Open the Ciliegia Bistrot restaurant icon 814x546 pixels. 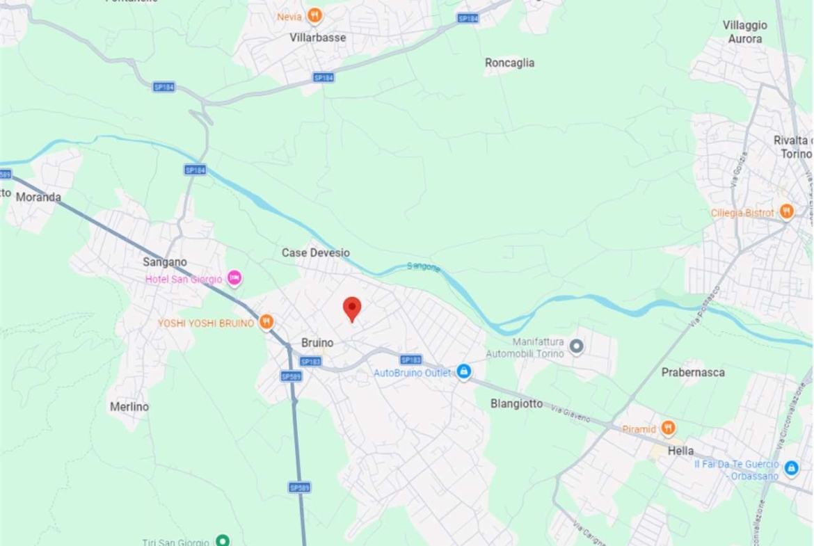pos(786,211)
